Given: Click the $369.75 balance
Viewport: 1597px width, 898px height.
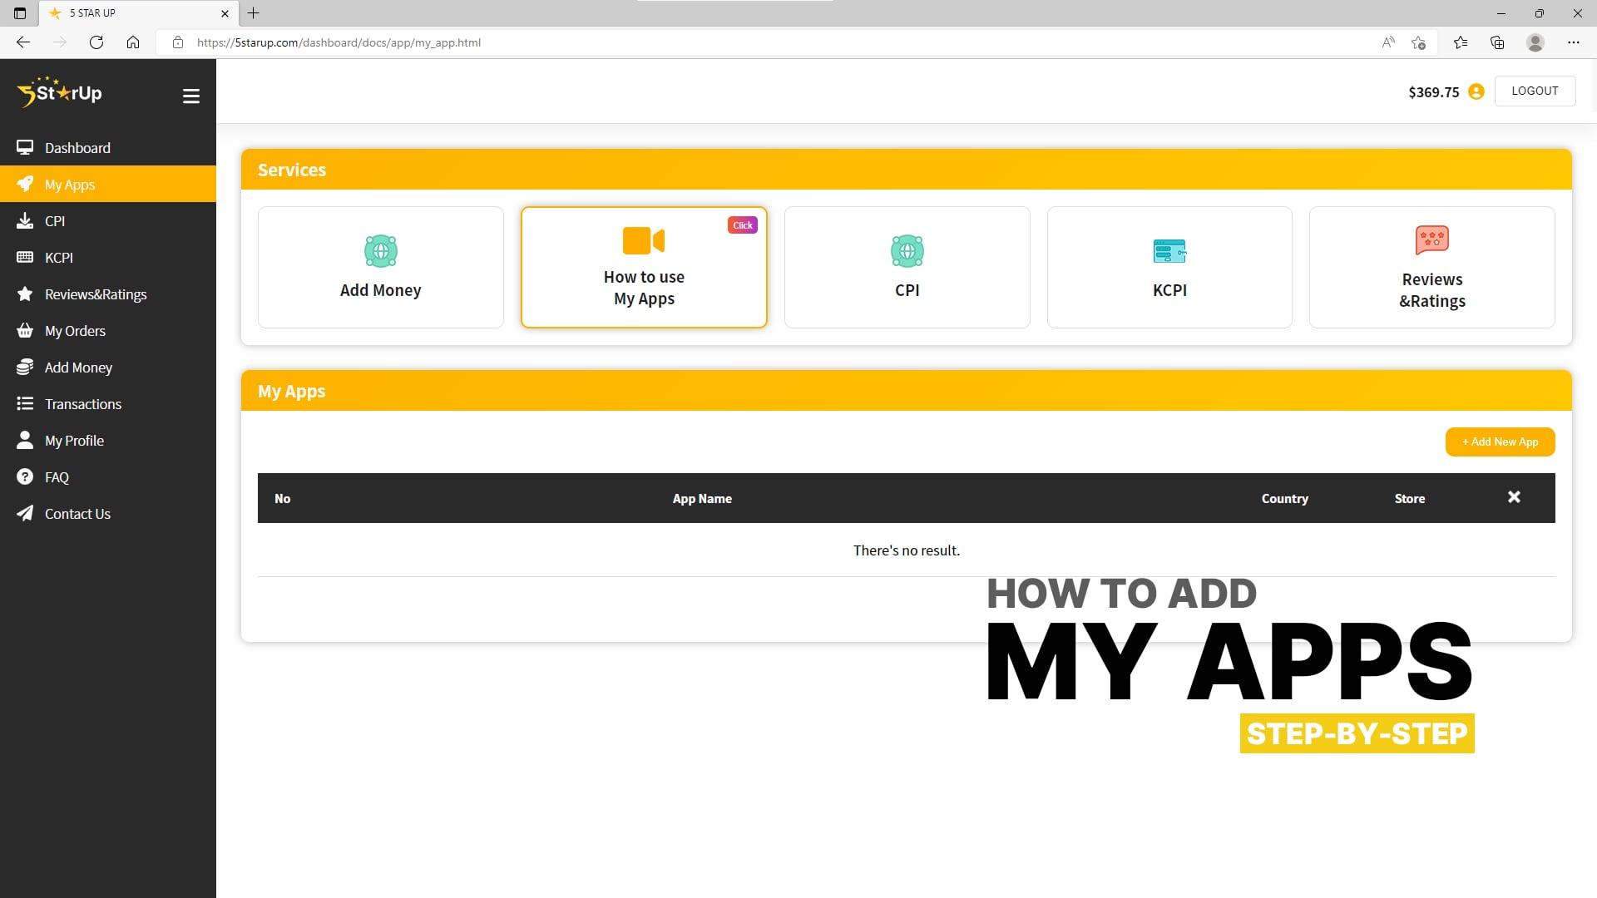Looking at the screenshot, I should click(1433, 92).
